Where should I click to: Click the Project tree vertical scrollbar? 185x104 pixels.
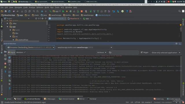click(47, 23)
